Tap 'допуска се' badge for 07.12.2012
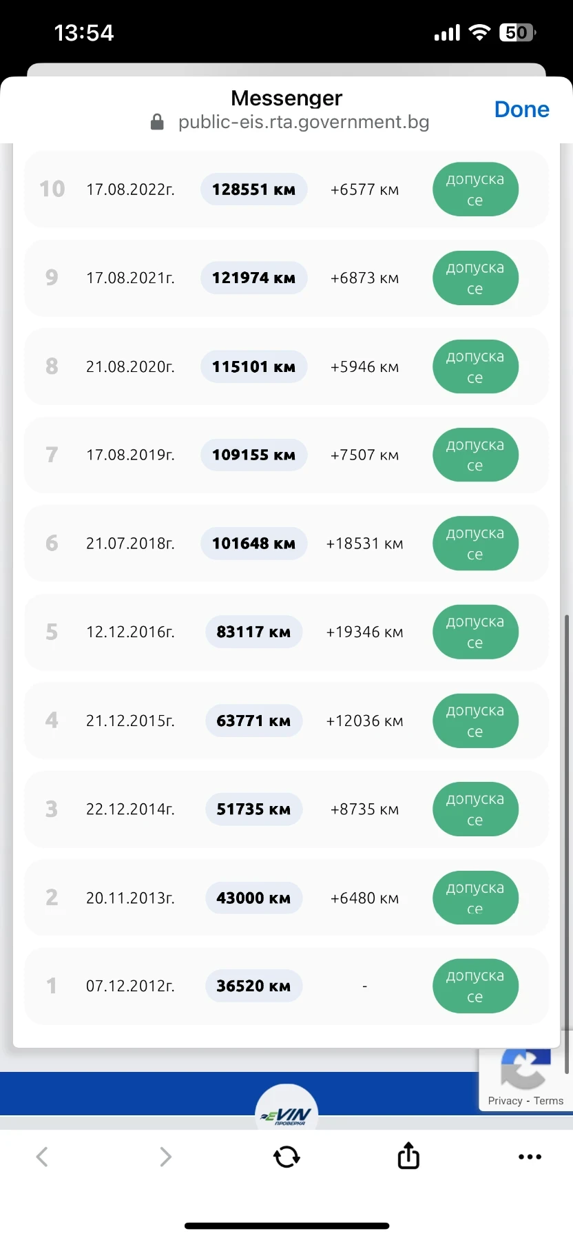 [475, 986]
